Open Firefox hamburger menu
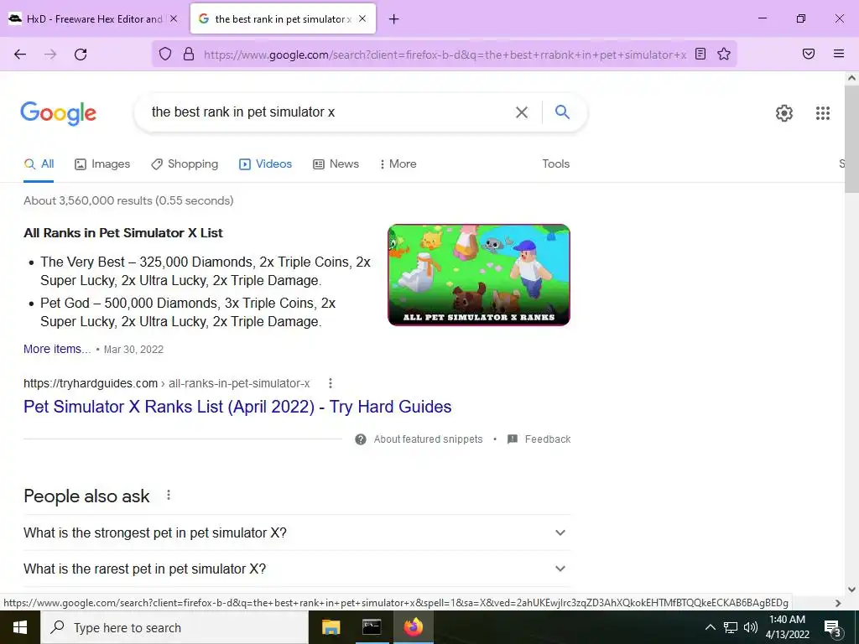This screenshot has width=859, height=644. [839, 54]
